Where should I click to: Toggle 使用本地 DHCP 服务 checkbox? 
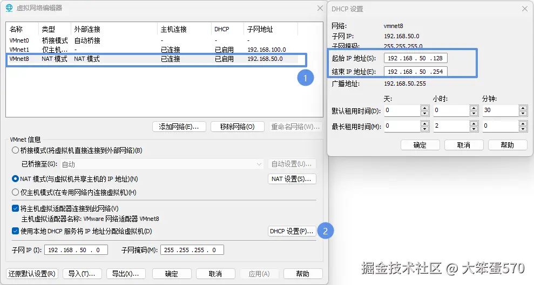coord(15,231)
